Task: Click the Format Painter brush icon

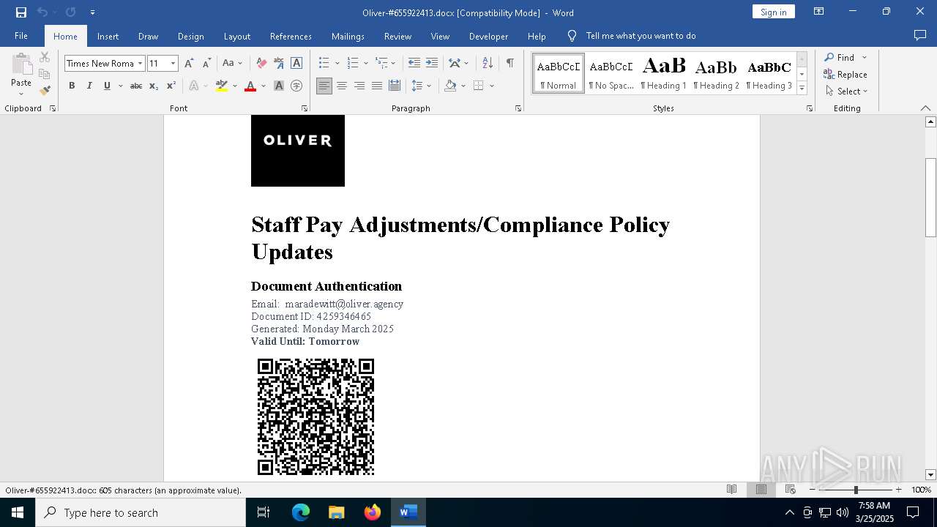Action: pos(45,91)
